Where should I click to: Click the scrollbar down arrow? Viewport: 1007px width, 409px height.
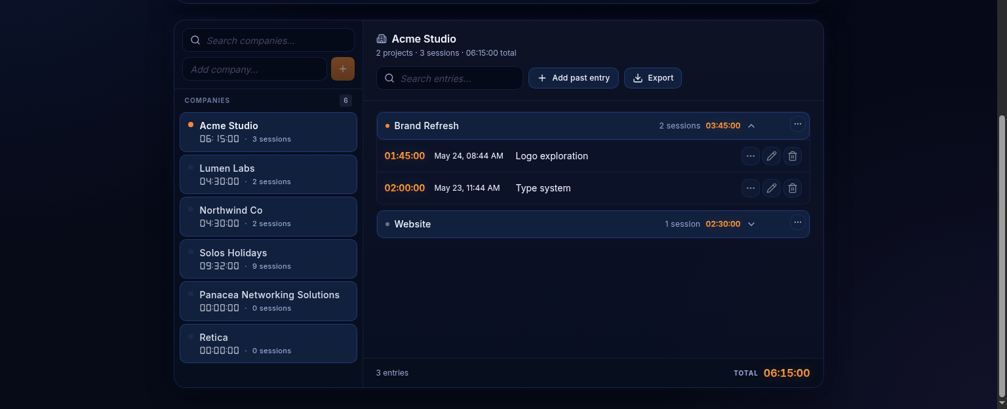click(x=1002, y=403)
